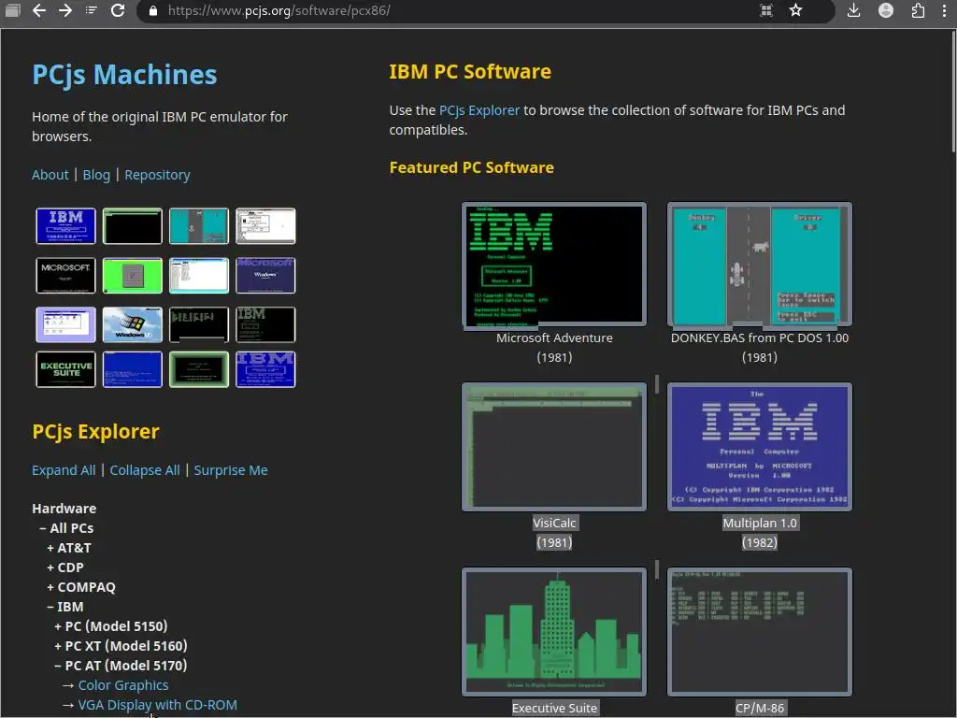Open the Microsoft Windows blue sidebar thumbnail
957x718 pixels.
click(265, 276)
